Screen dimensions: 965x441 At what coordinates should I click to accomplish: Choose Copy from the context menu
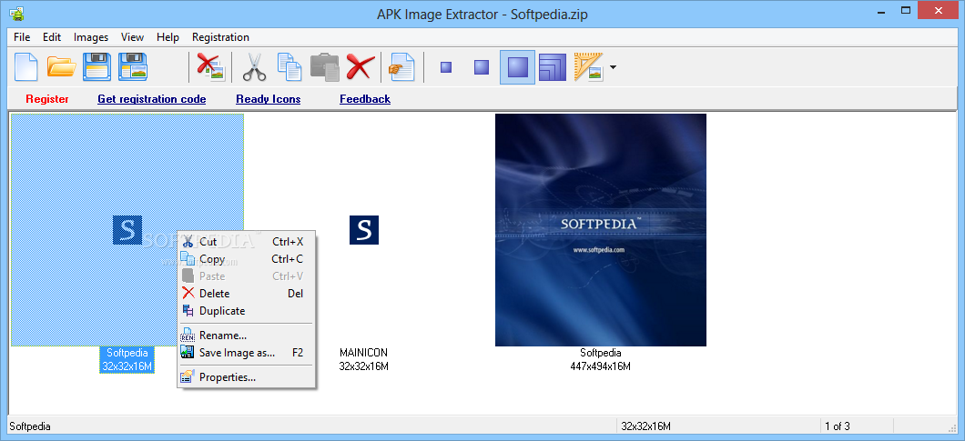(x=246, y=259)
